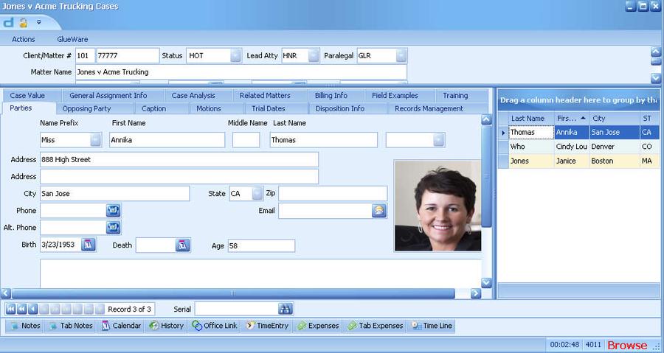Screen dimensions: 664x353
Task: Select the Jones, Janice row
Action: (x=579, y=161)
